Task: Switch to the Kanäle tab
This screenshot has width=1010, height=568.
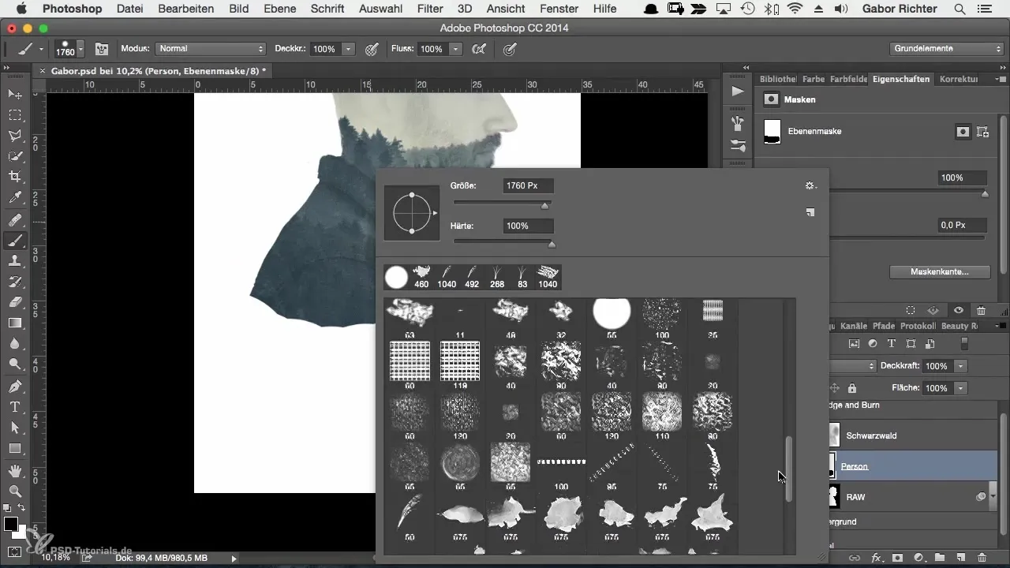Action: coord(854,326)
